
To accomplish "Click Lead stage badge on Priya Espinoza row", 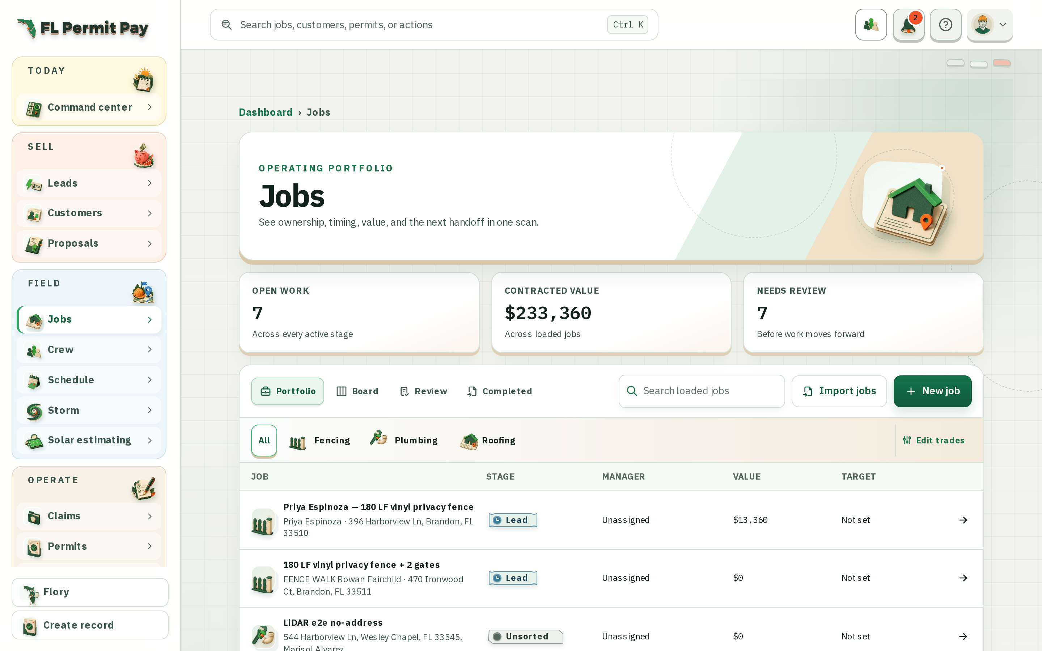I will [512, 520].
